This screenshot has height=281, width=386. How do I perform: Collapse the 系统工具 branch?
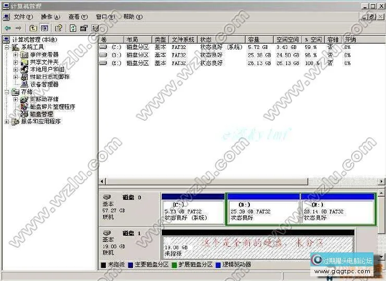click(x=7, y=47)
